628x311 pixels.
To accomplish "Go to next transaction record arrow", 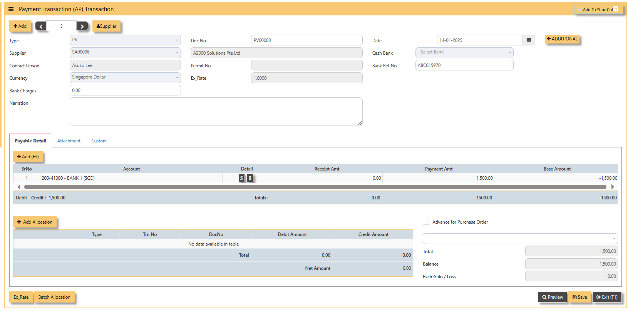I will 82,26.
